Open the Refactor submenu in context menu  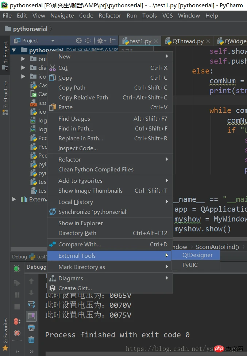click(x=110, y=160)
